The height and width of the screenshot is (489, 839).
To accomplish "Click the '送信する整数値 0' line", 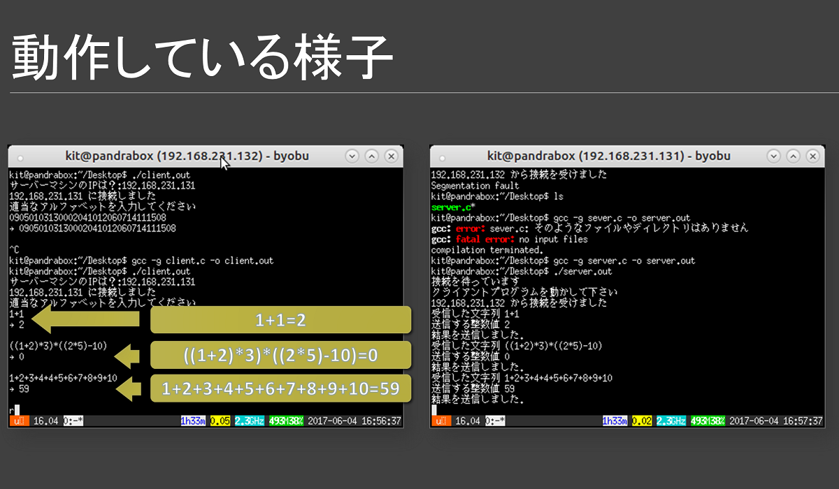I will (x=471, y=357).
